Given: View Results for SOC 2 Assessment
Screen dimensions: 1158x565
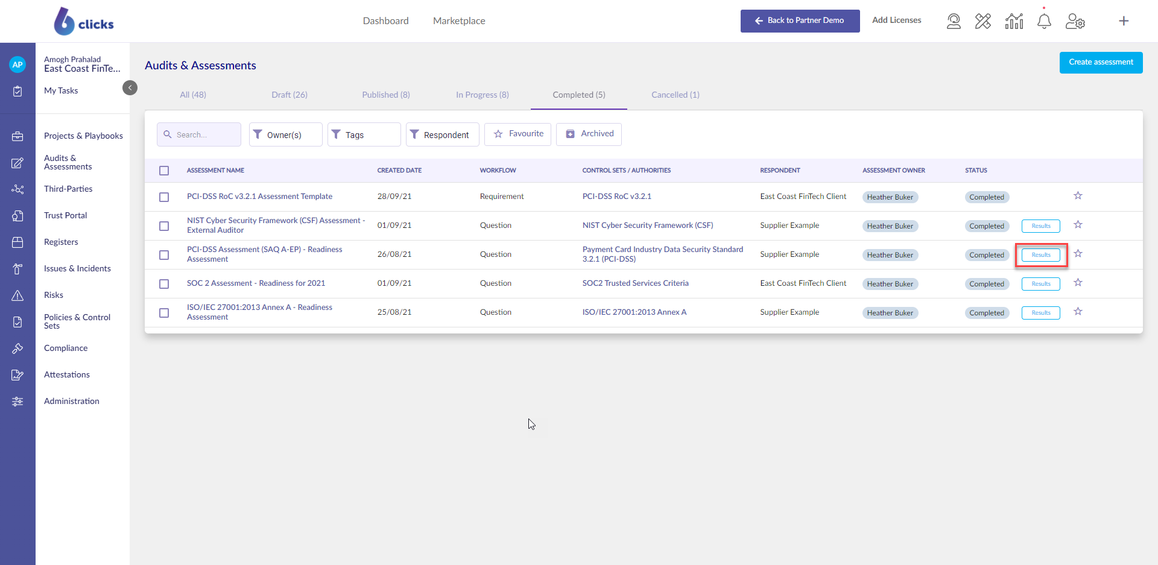Looking at the screenshot, I should point(1040,284).
